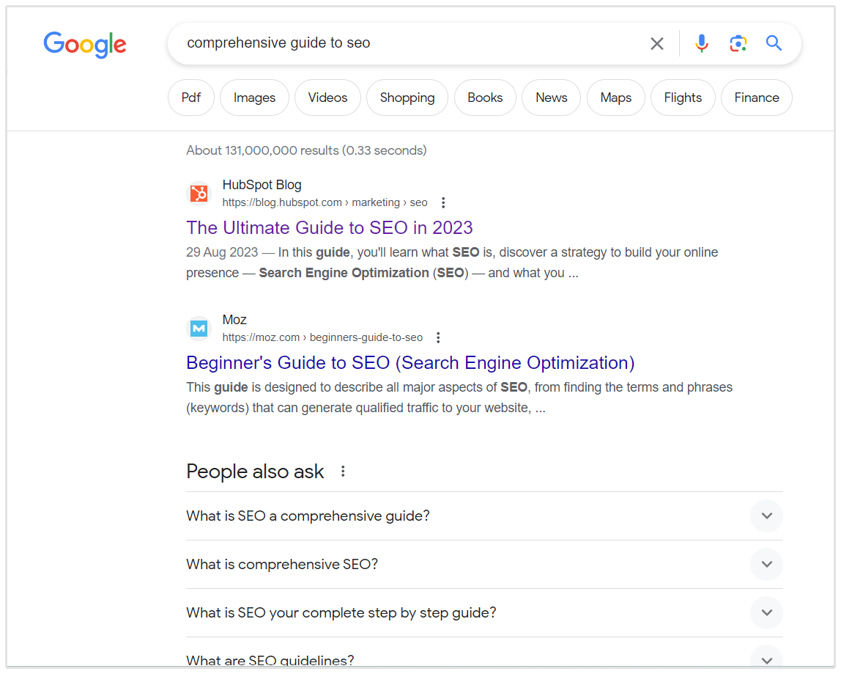Click the three-dot icon beside People also ask
This screenshot has height=674, width=841.
click(x=343, y=472)
